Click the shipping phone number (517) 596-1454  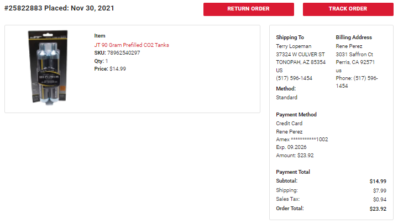294,78
